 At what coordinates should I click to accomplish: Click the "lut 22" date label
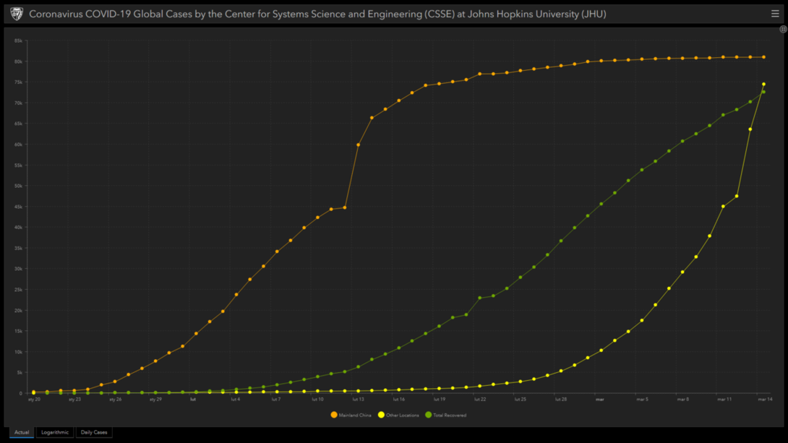(480, 400)
